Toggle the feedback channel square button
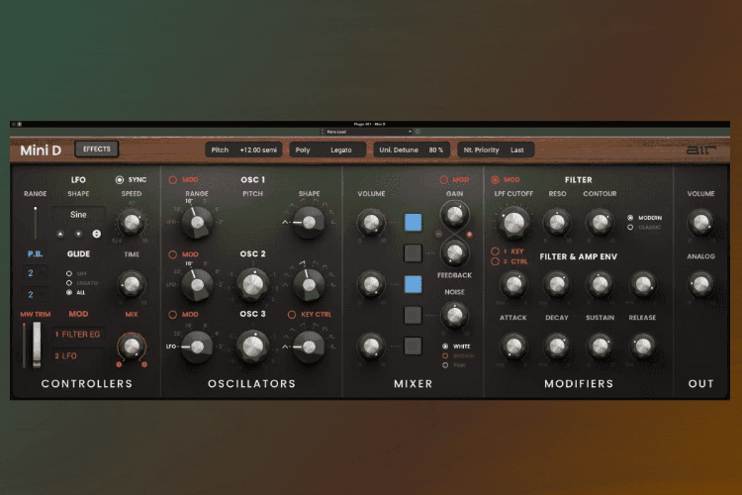The image size is (742, 495). coord(414,253)
